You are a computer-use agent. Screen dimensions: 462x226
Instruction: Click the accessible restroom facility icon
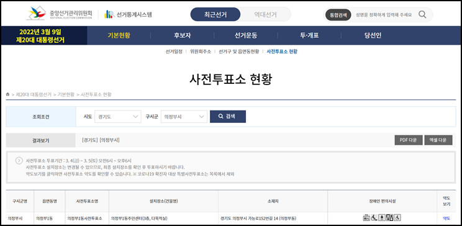tap(366, 218)
